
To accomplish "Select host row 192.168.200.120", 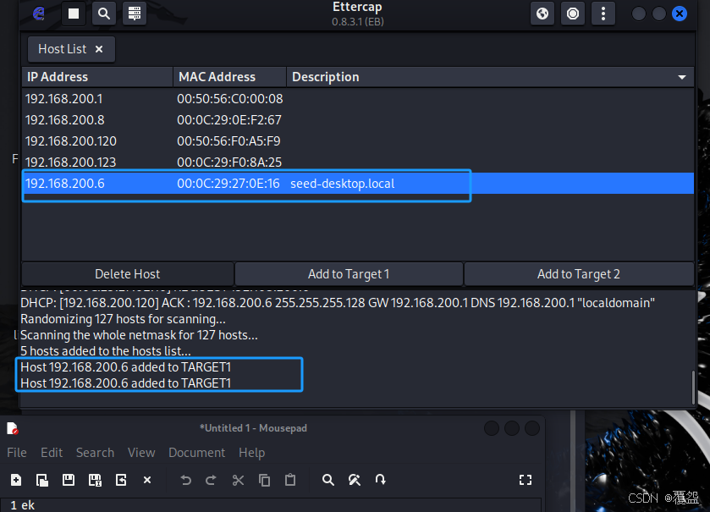I will tap(358, 141).
